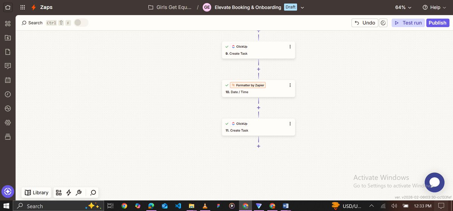The width and height of the screenshot is (453, 211).
Task: Open the four-circles apps sidebar icon
Action: click(x=8, y=23)
